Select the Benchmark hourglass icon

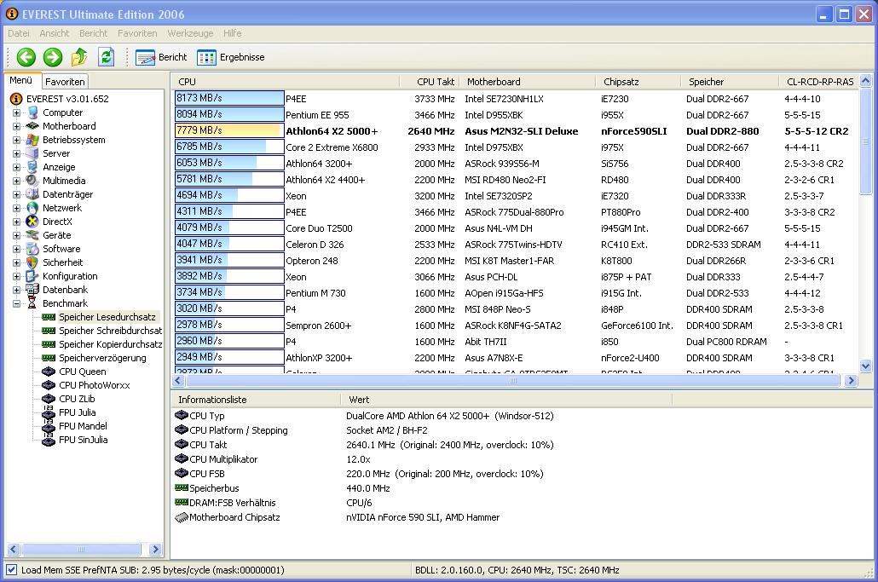pos(33,303)
